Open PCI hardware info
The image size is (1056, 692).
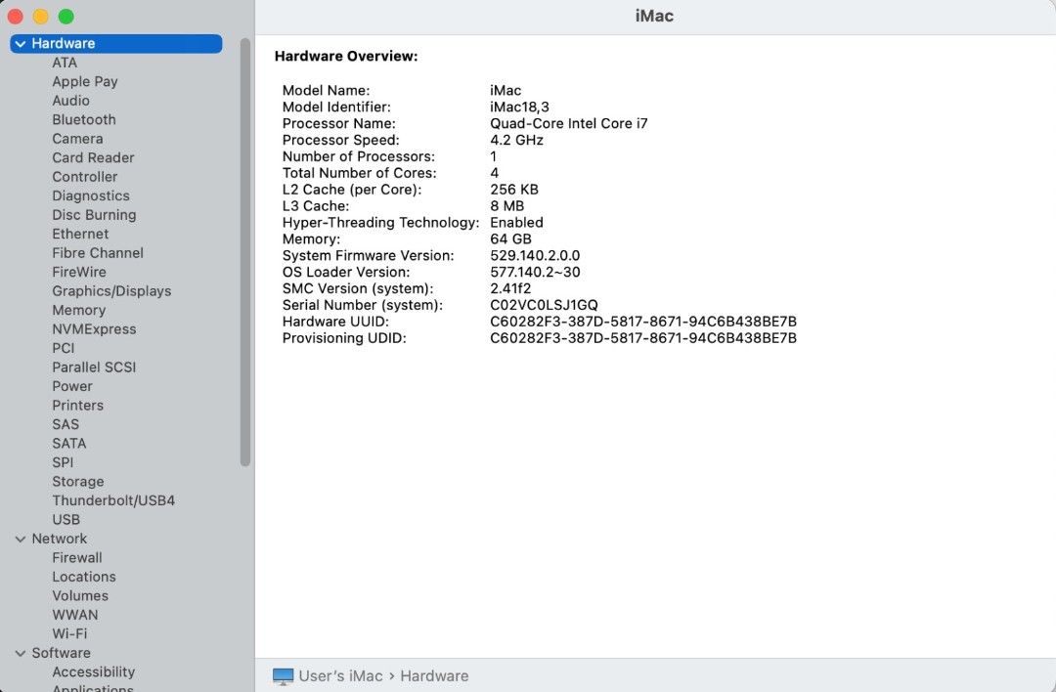64,348
